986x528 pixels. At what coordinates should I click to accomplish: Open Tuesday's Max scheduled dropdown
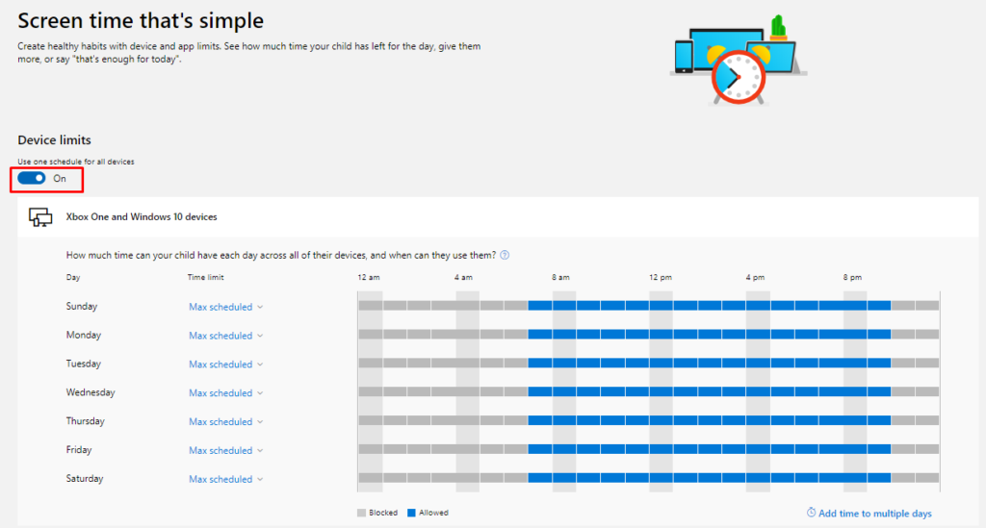[225, 365]
